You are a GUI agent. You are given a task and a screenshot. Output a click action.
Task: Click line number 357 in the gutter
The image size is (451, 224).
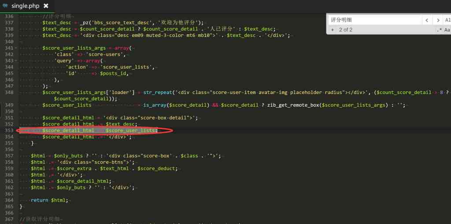[8, 155]
